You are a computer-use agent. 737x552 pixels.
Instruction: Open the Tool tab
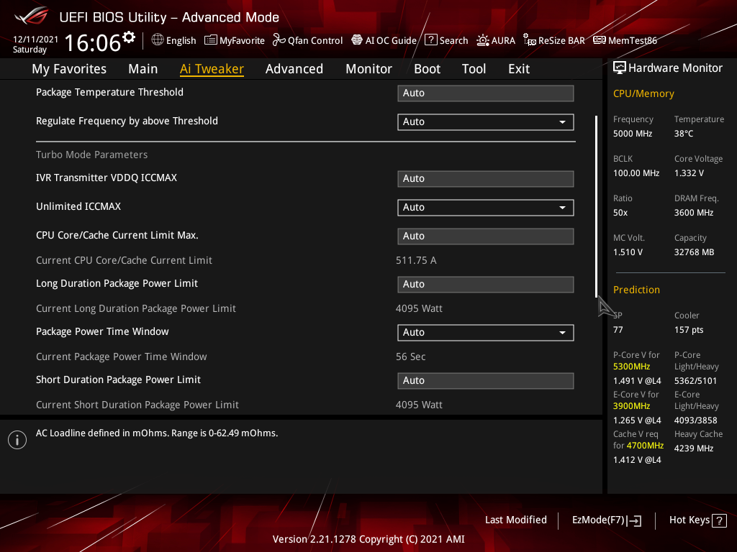pyautogui.click(x=474, y=69)
